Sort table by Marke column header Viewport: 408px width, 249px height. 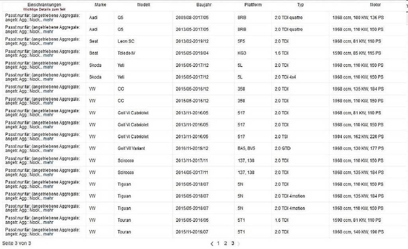pos(100,5)
